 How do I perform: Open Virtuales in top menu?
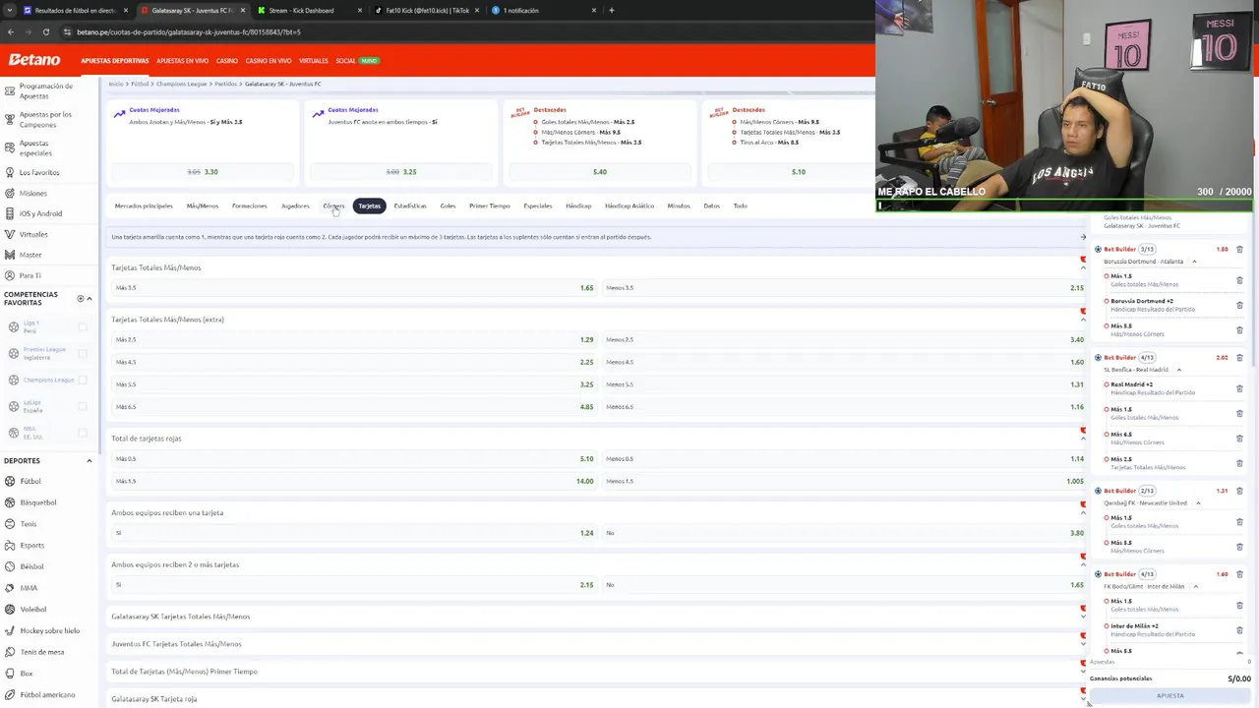314,61
